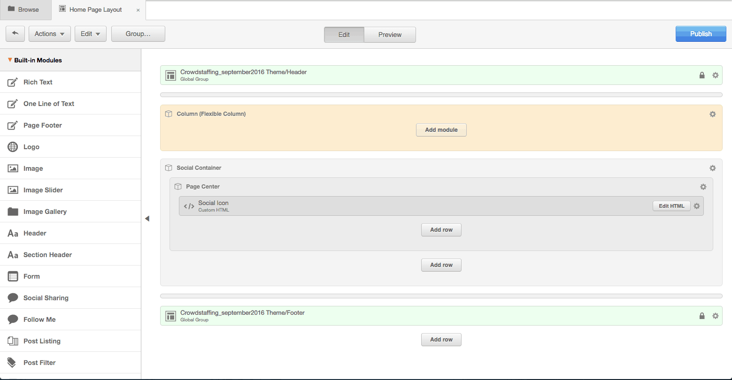Open the Edit dropdown
Viewport: 732px width, 380px height.
(90, 33)
